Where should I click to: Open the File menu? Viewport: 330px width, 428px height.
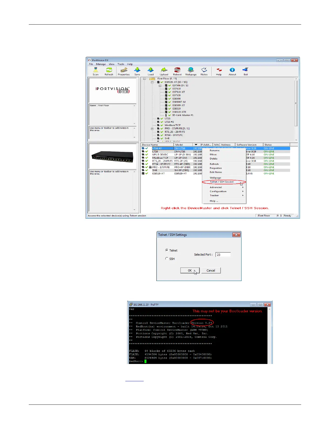pyautogui.click(x=91, y=64)
